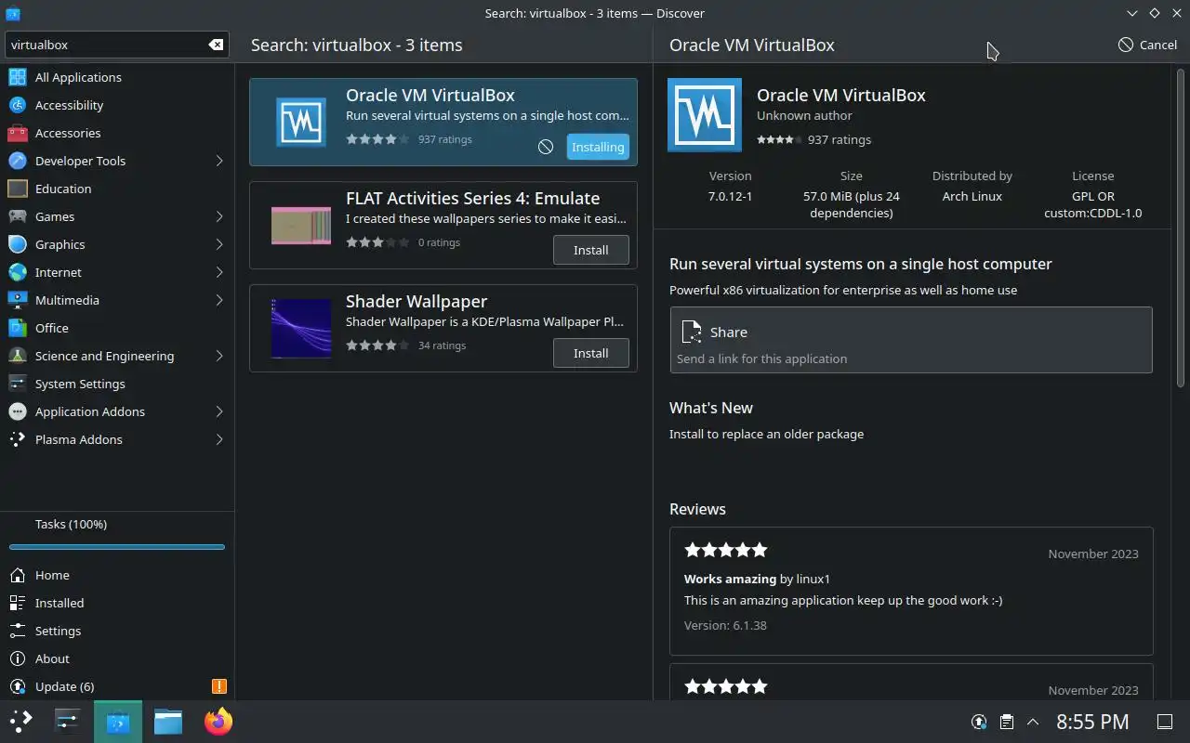This screenshot has height=743, width=1190.
Task: Click the Graphics category icon
Action: click(x=17, y=244)
